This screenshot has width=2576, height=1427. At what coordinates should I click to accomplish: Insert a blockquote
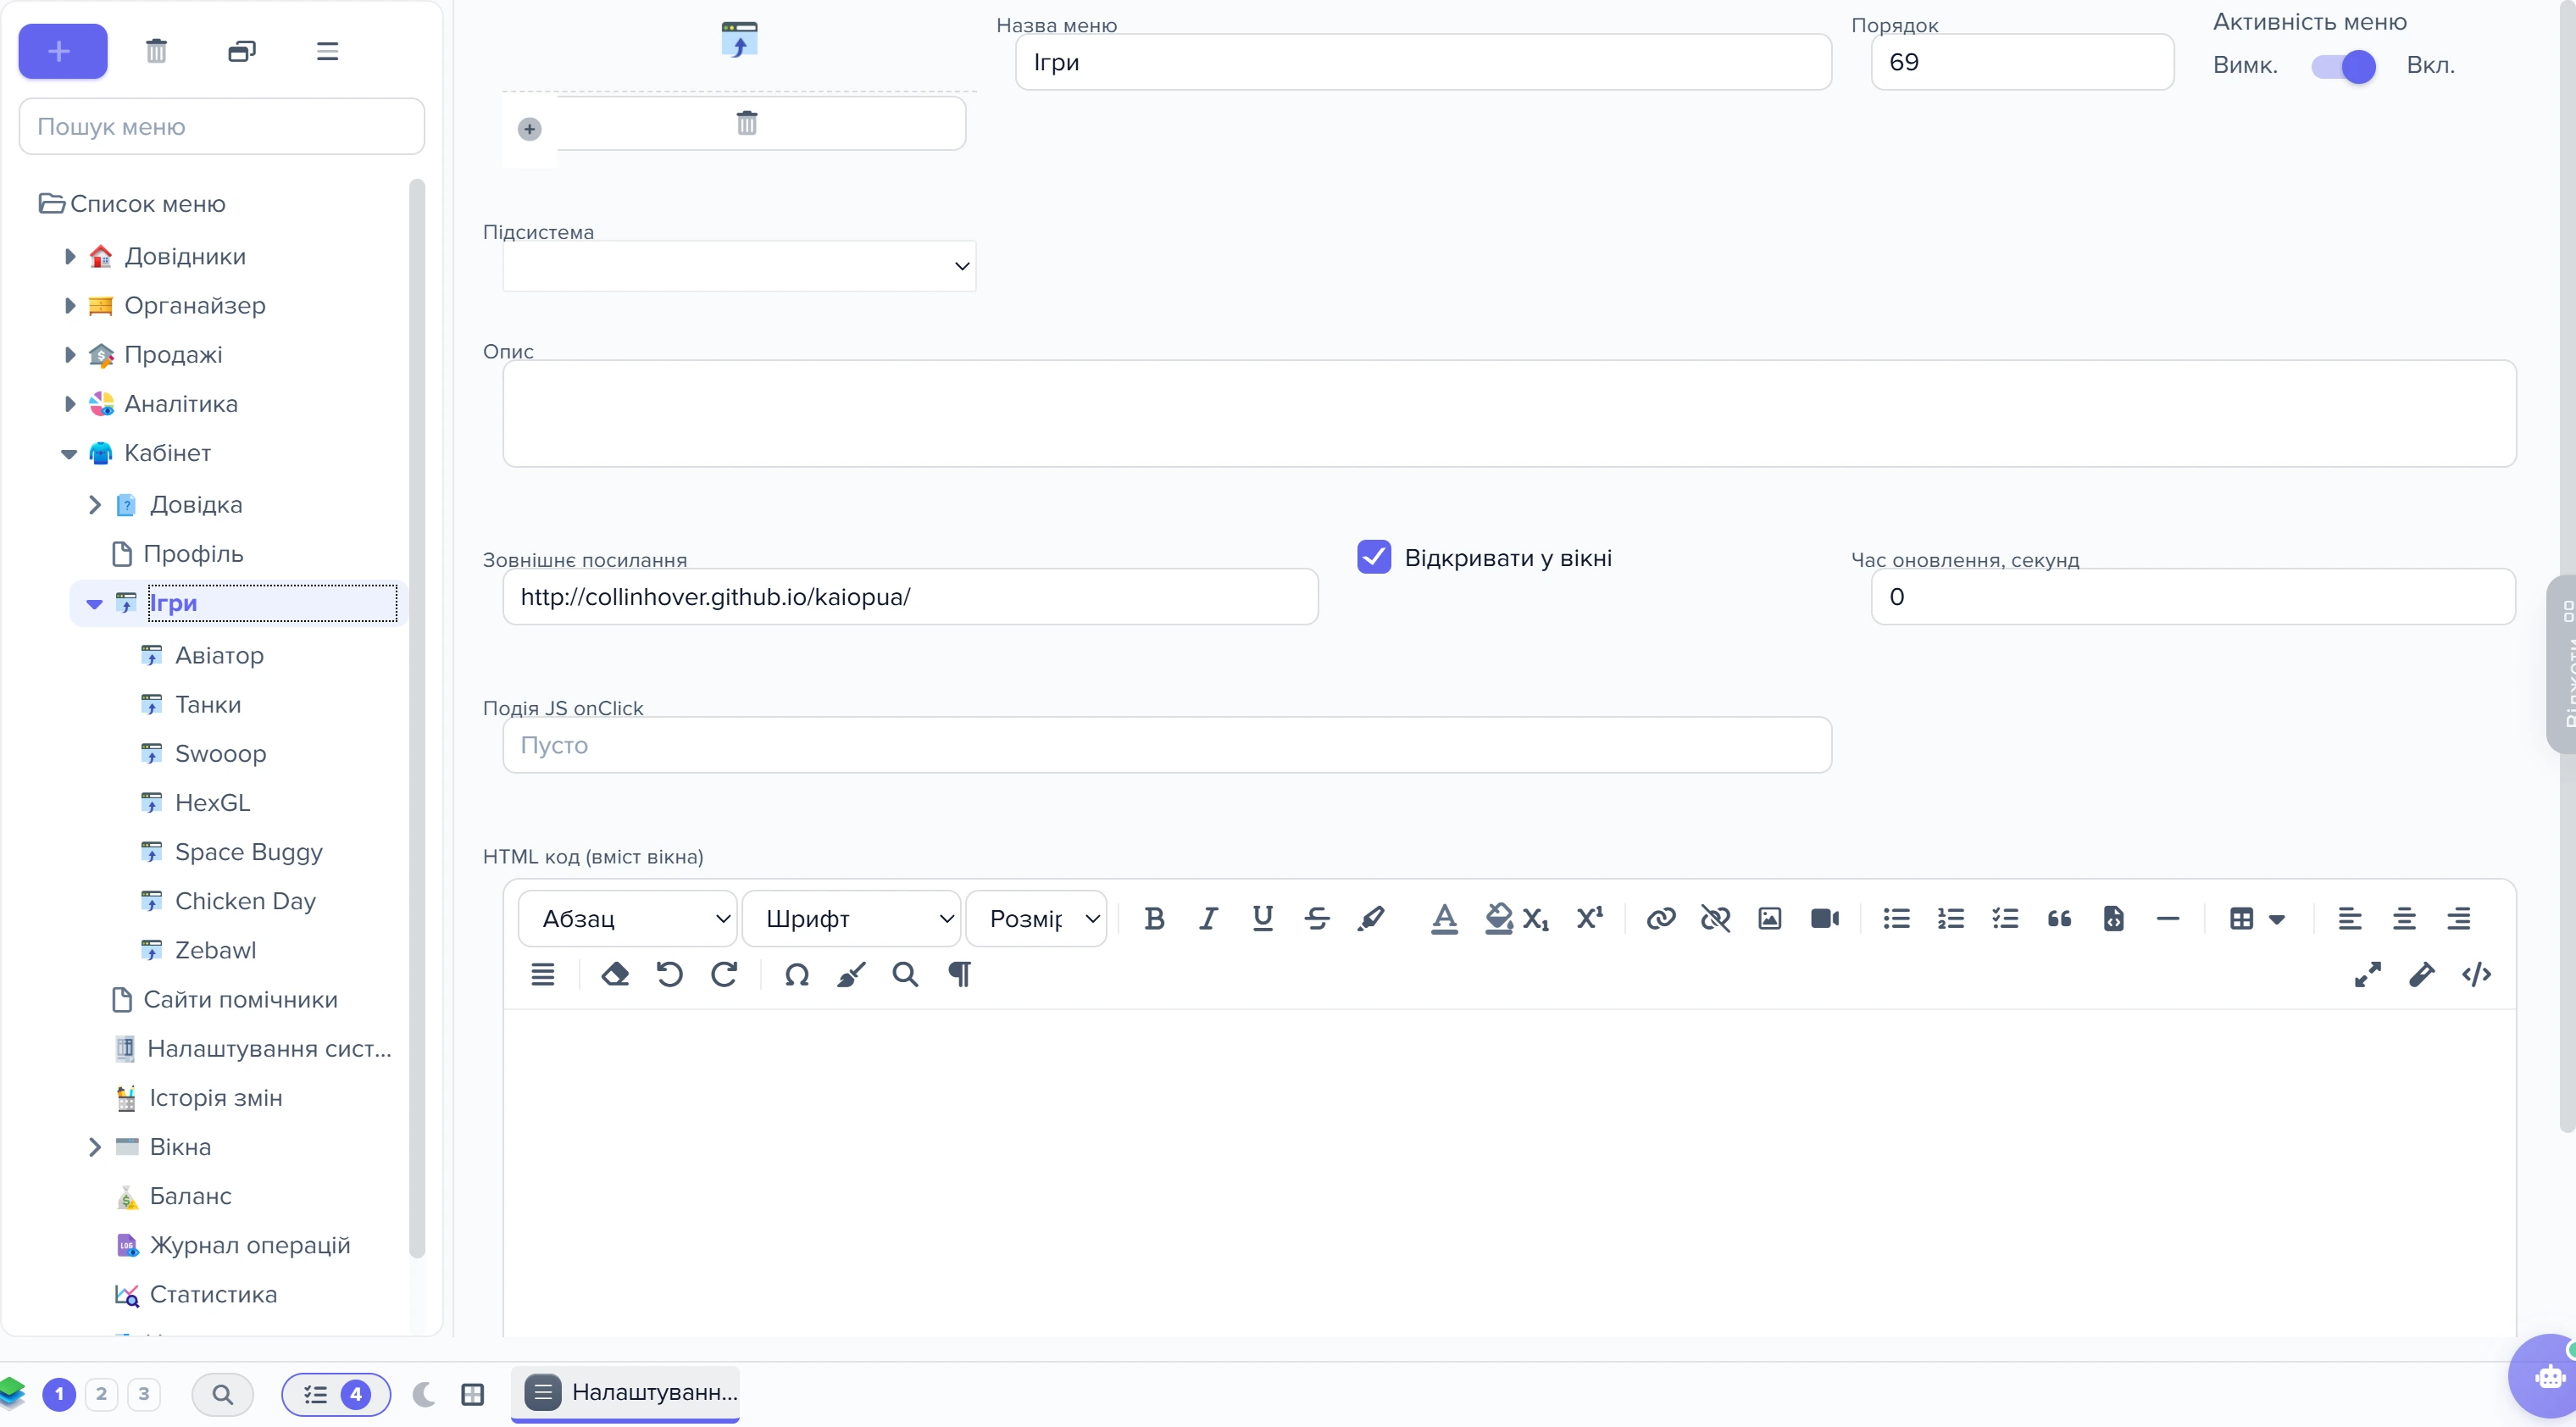click(2059, 918)
